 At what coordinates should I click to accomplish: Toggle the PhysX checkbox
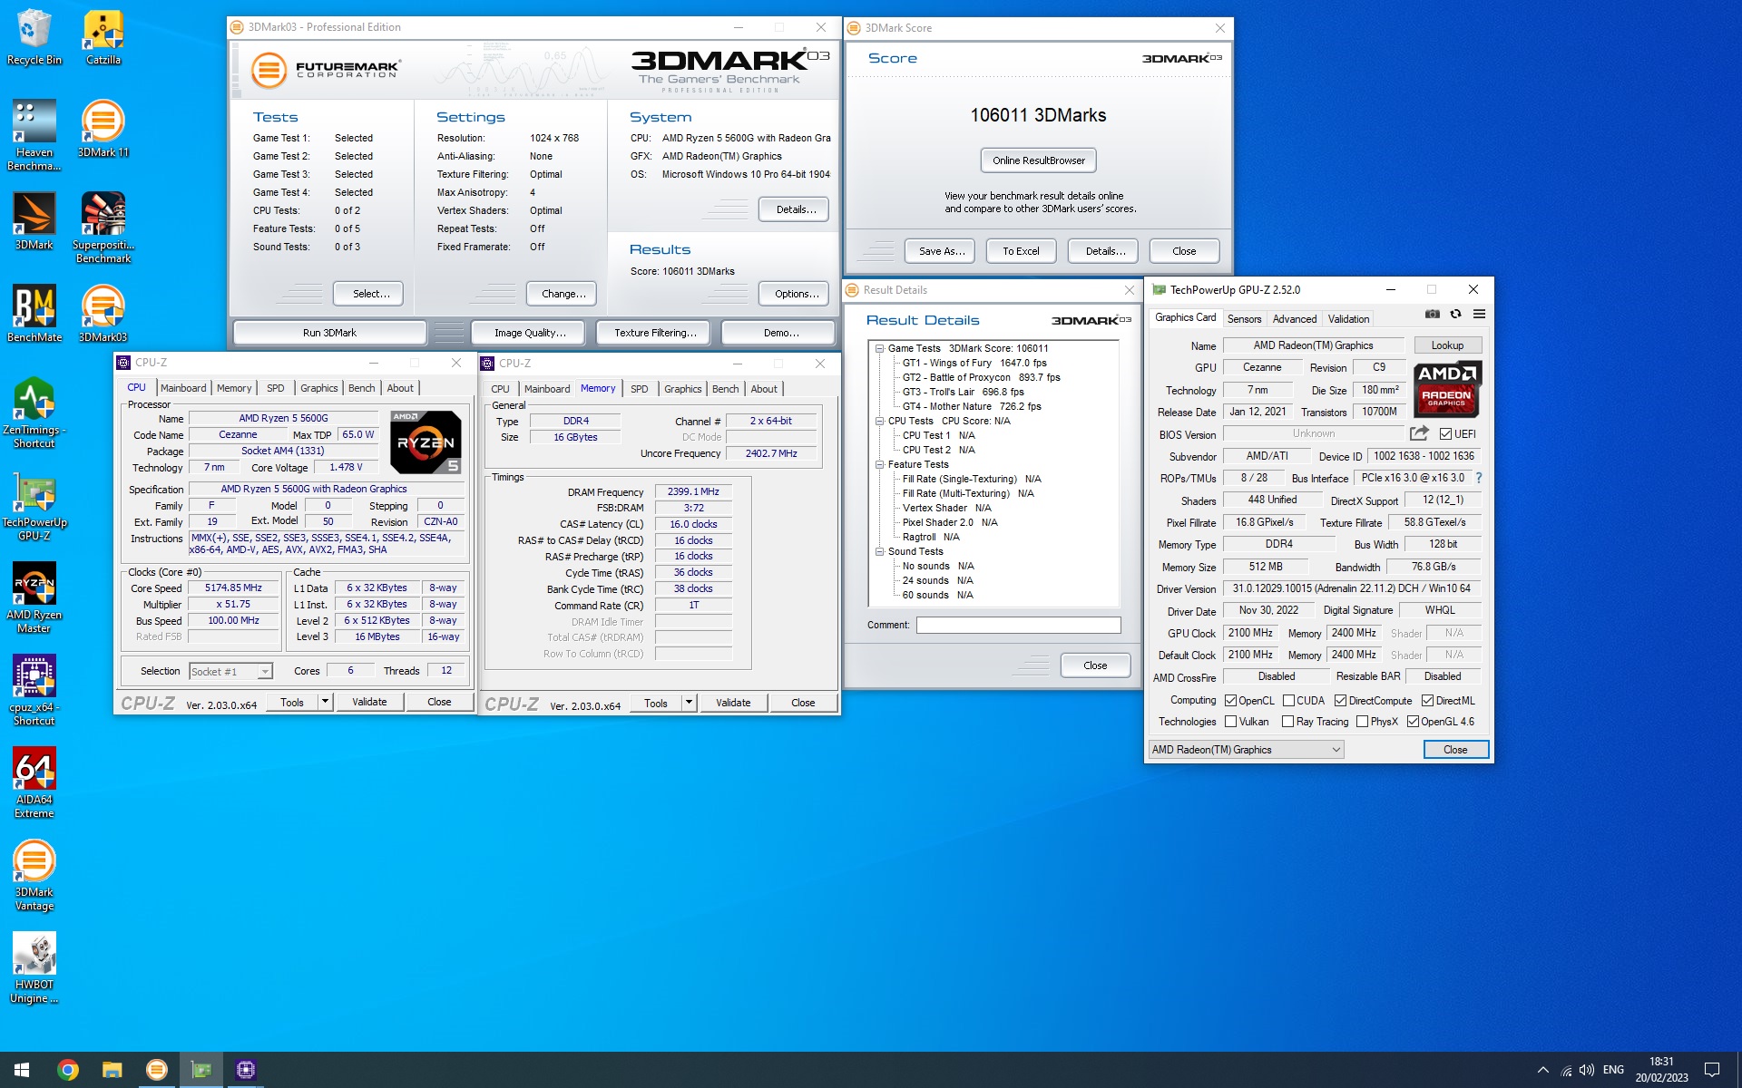coord(1362,722)
